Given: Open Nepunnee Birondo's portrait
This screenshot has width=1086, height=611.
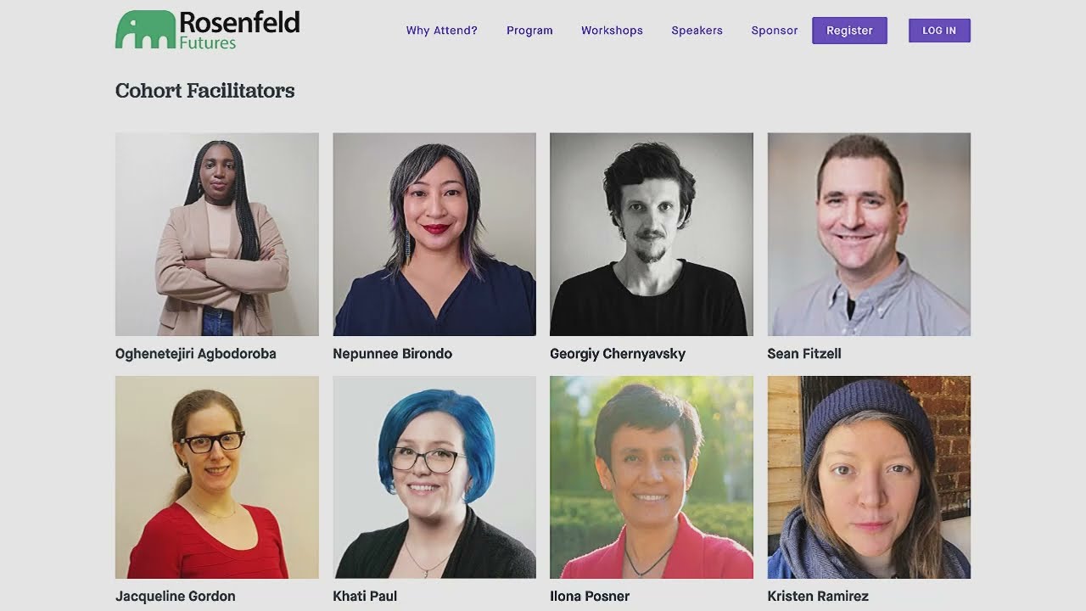Looking at the screenshot, I should 434,234.
